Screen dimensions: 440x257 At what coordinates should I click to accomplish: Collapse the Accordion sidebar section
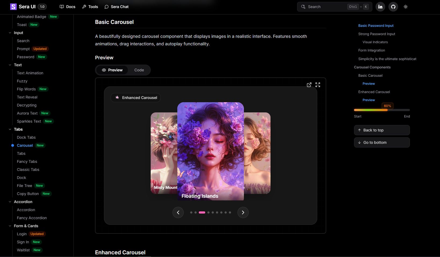[10, 202]
